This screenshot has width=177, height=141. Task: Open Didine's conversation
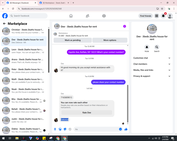tap(24, 130)
